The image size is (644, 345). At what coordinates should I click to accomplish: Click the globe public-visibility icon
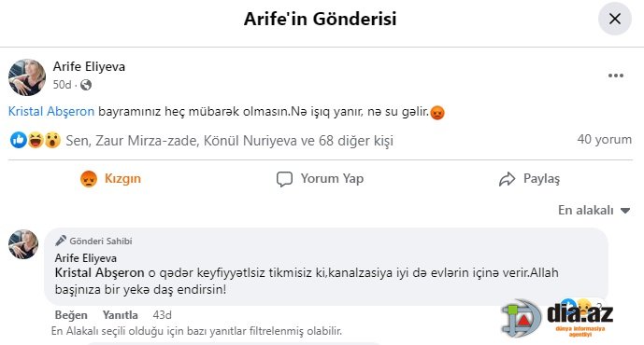86,85
